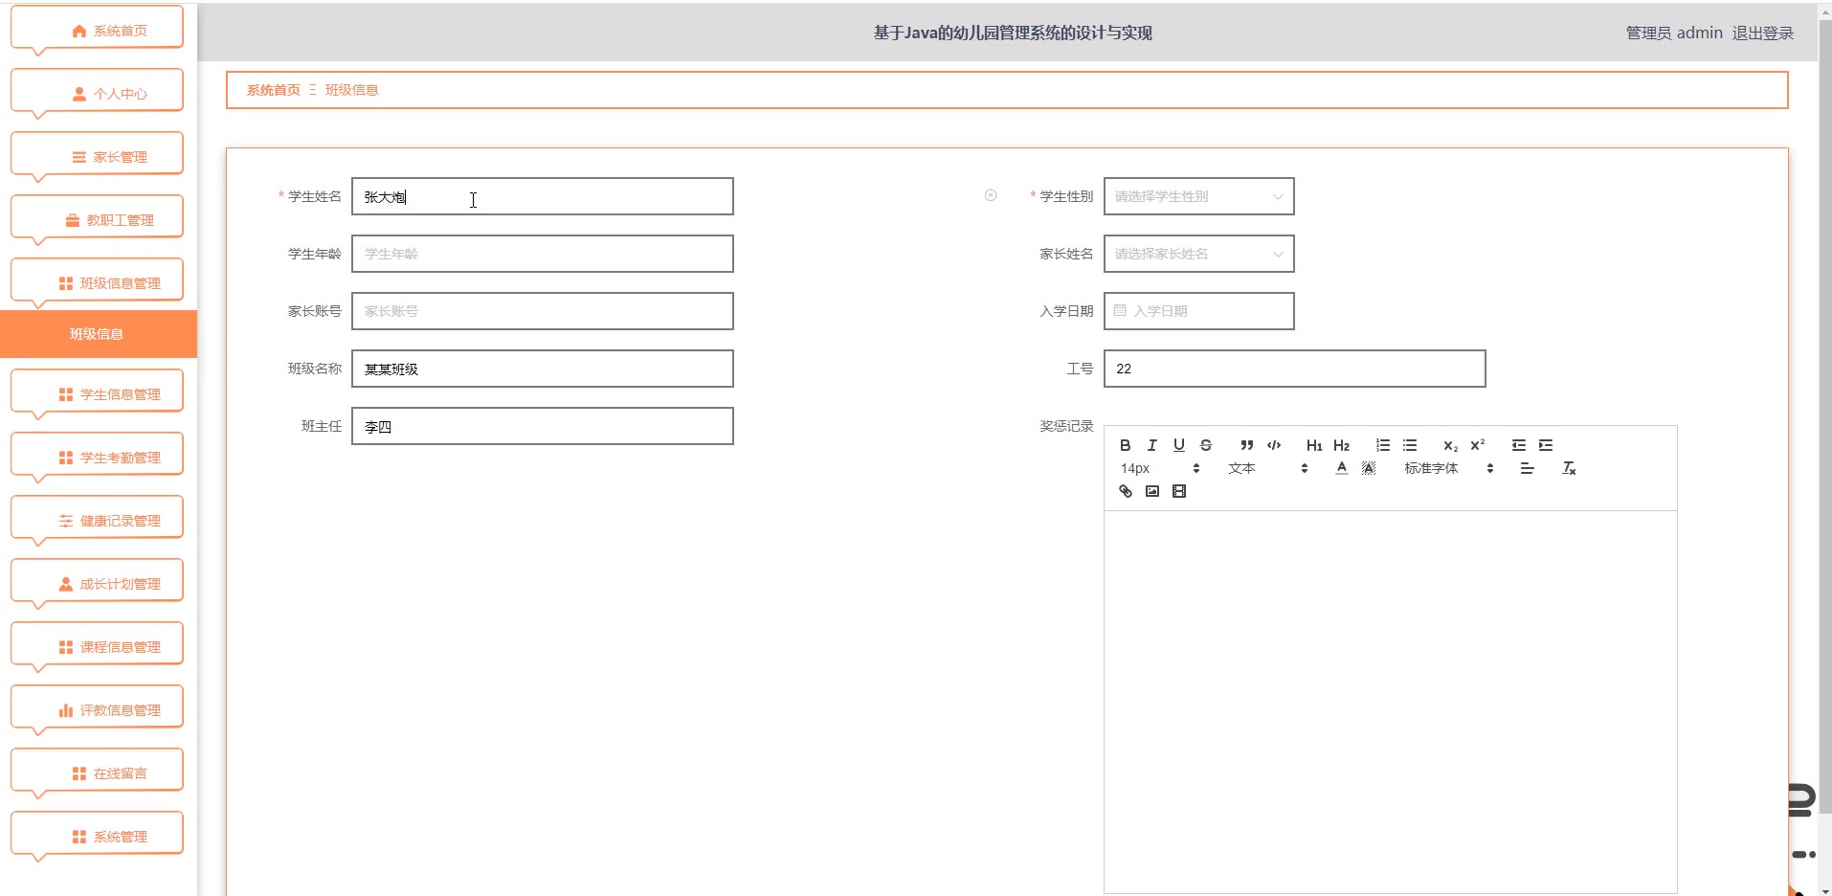1832x896 pixels.
Task: Click the 班主任 input field
Action: [542, 426]
